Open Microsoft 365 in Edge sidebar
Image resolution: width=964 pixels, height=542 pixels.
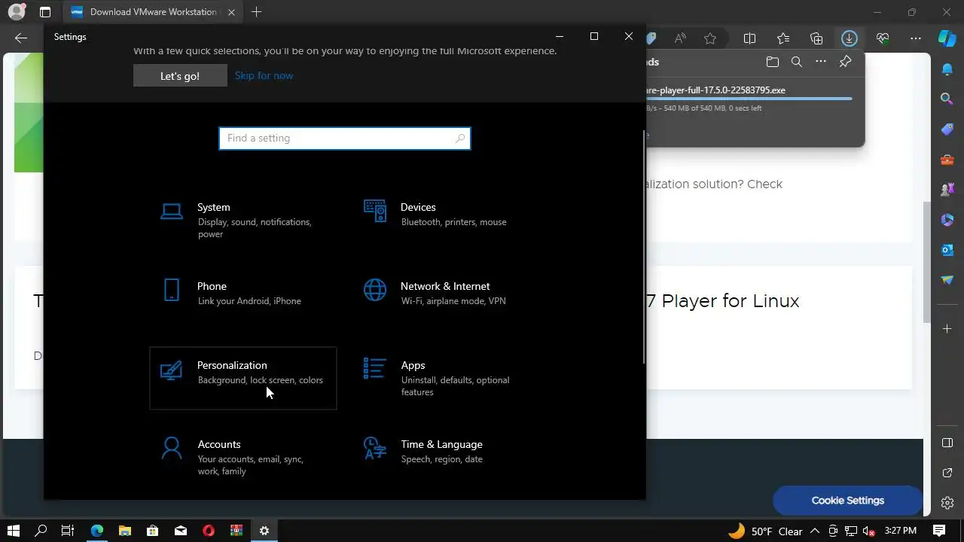click(947, 220)
